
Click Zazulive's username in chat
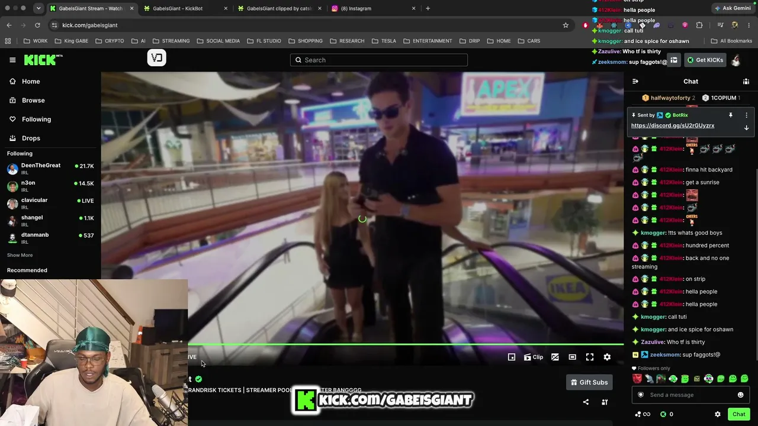coord(653,342)
